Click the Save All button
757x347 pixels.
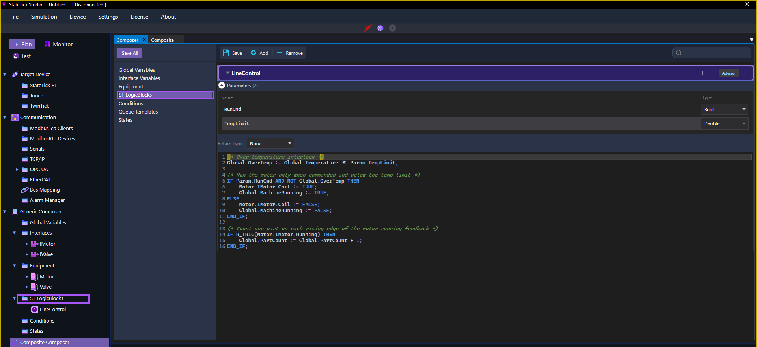coord(130,53)
